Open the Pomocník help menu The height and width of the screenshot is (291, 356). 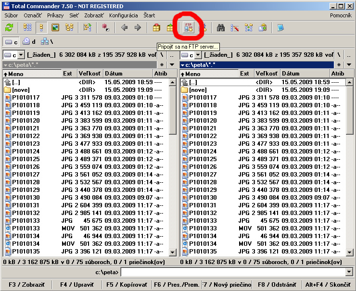[341, 15]
